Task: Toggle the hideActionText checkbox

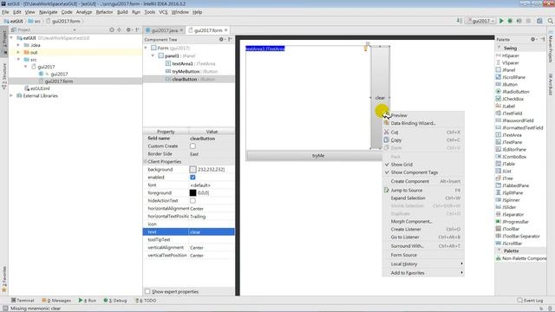Action: pos(193,200)
